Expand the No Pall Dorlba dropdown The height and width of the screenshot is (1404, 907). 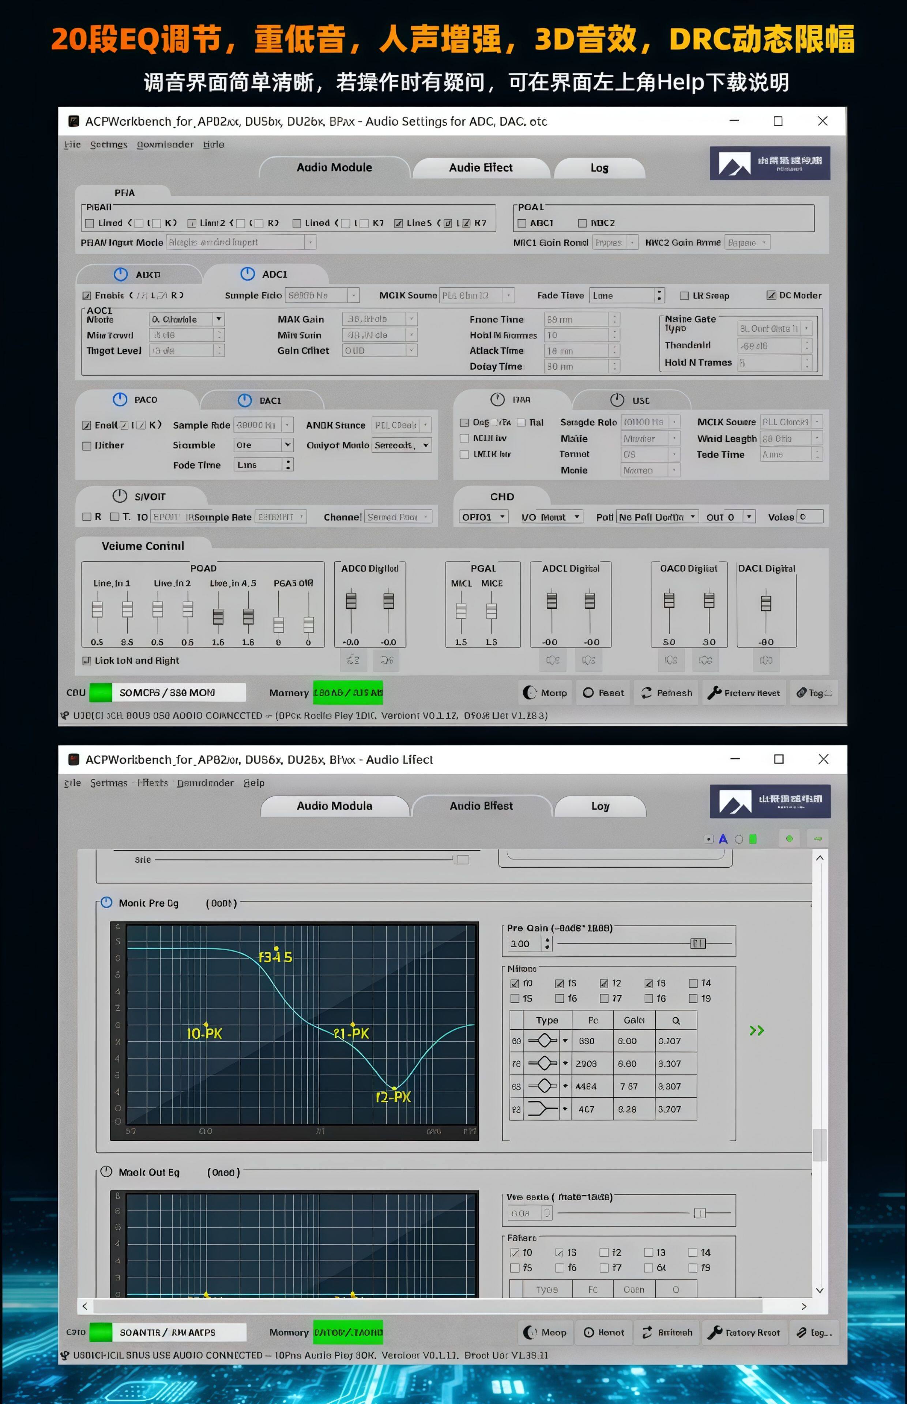click(x=657, y=517)
